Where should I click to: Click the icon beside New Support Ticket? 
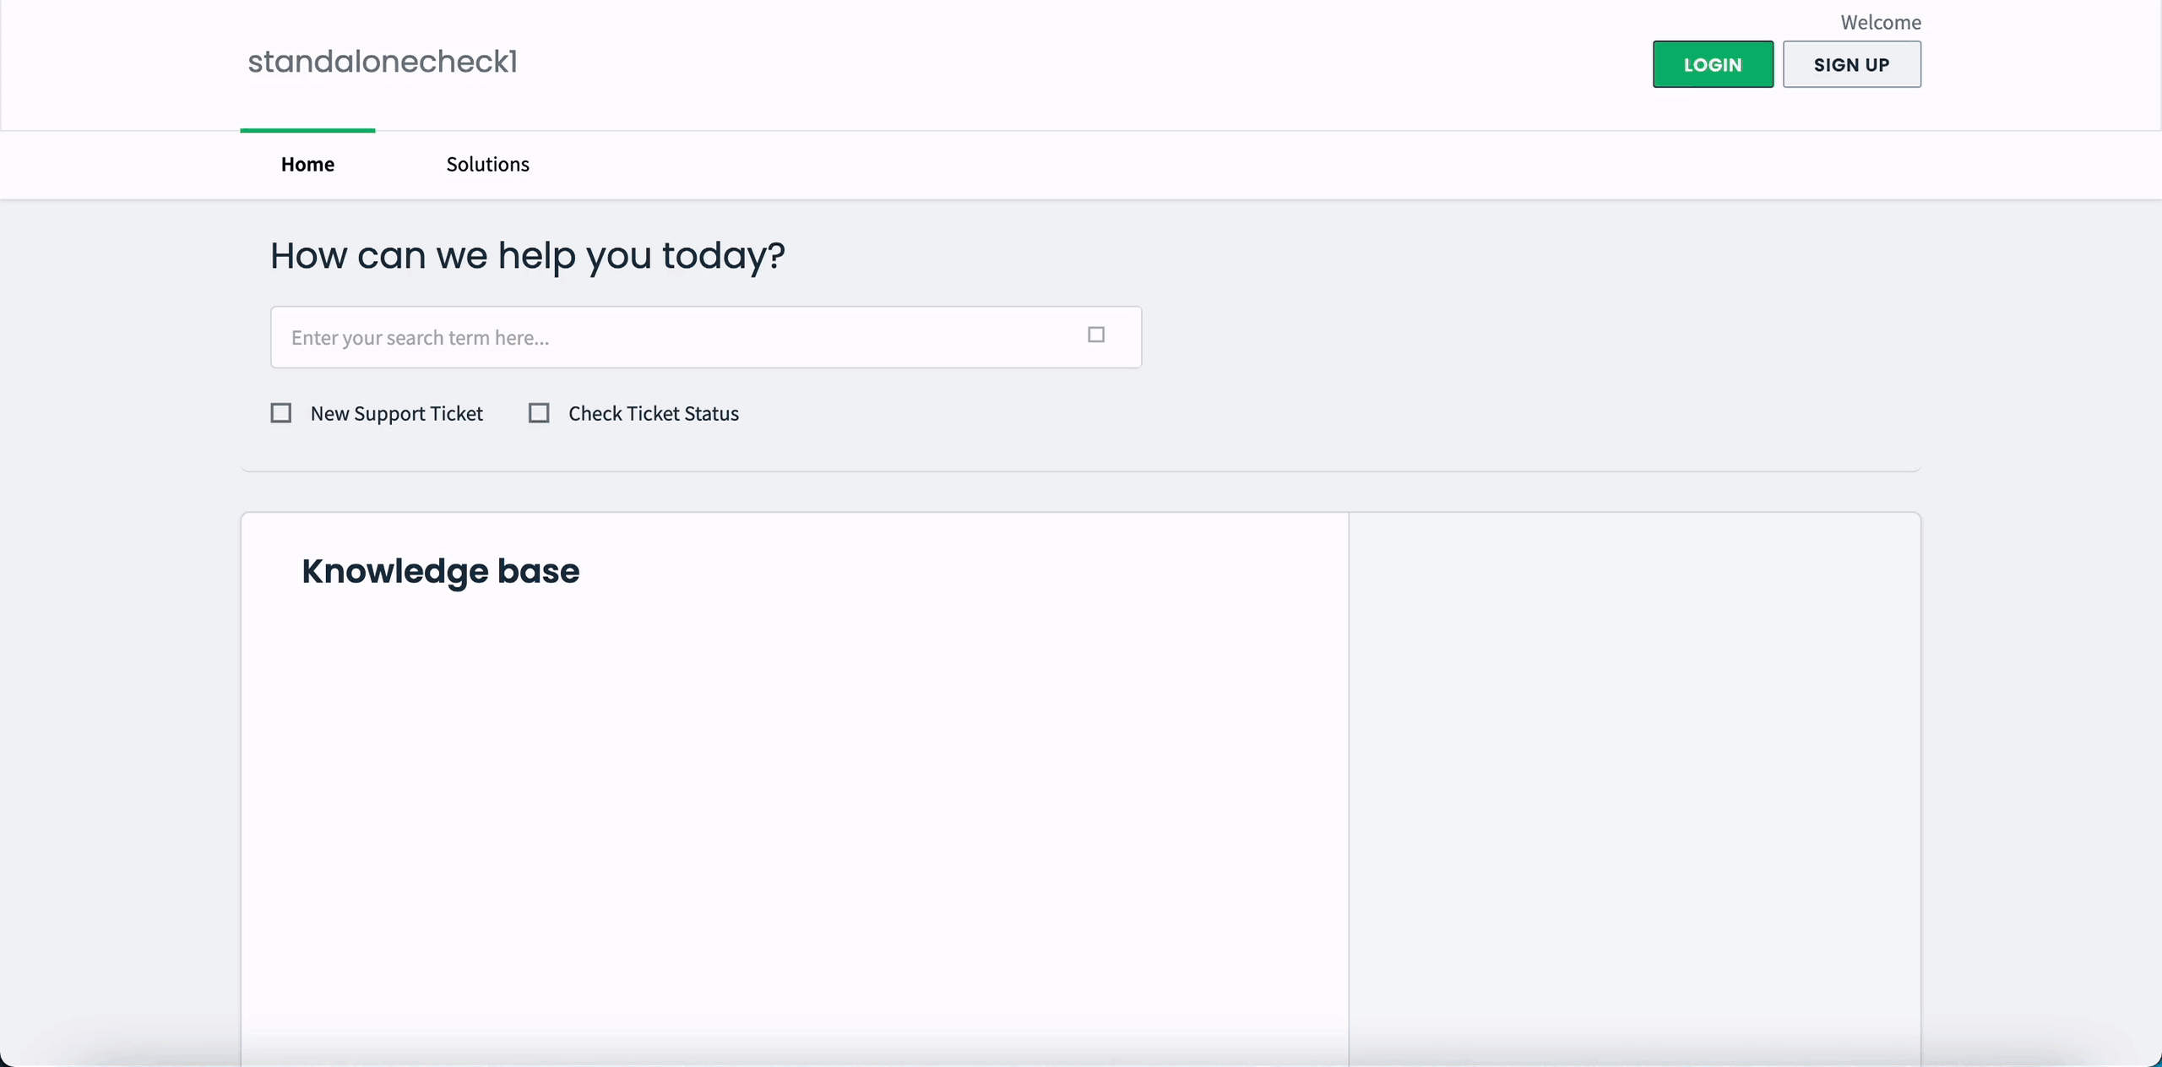click(x=281, y=413)
